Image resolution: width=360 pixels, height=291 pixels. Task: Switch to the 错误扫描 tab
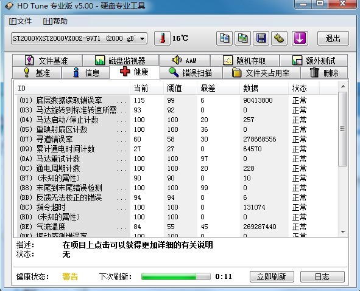tap(191, 73)
